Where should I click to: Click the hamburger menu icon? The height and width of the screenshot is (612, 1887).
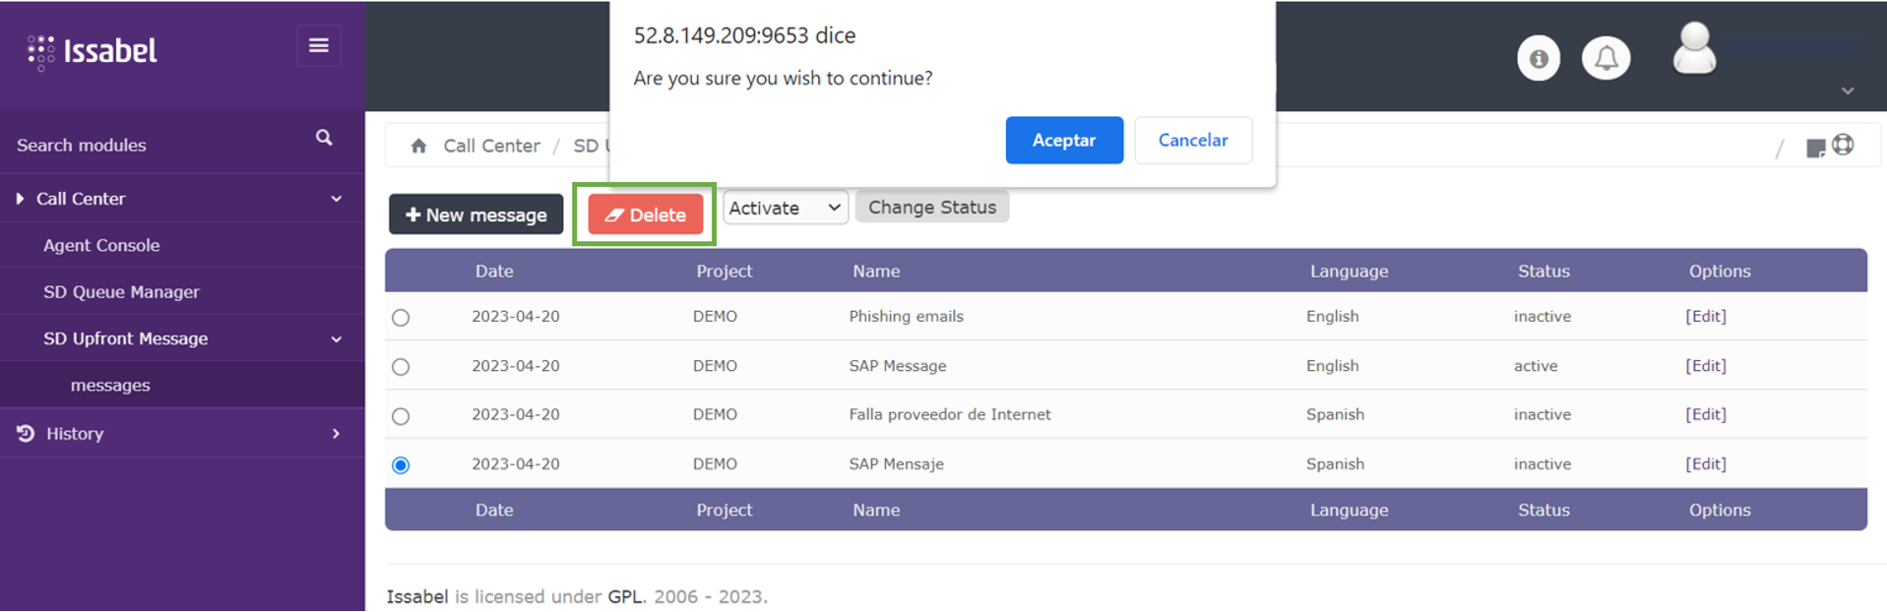tap(318, 46)
